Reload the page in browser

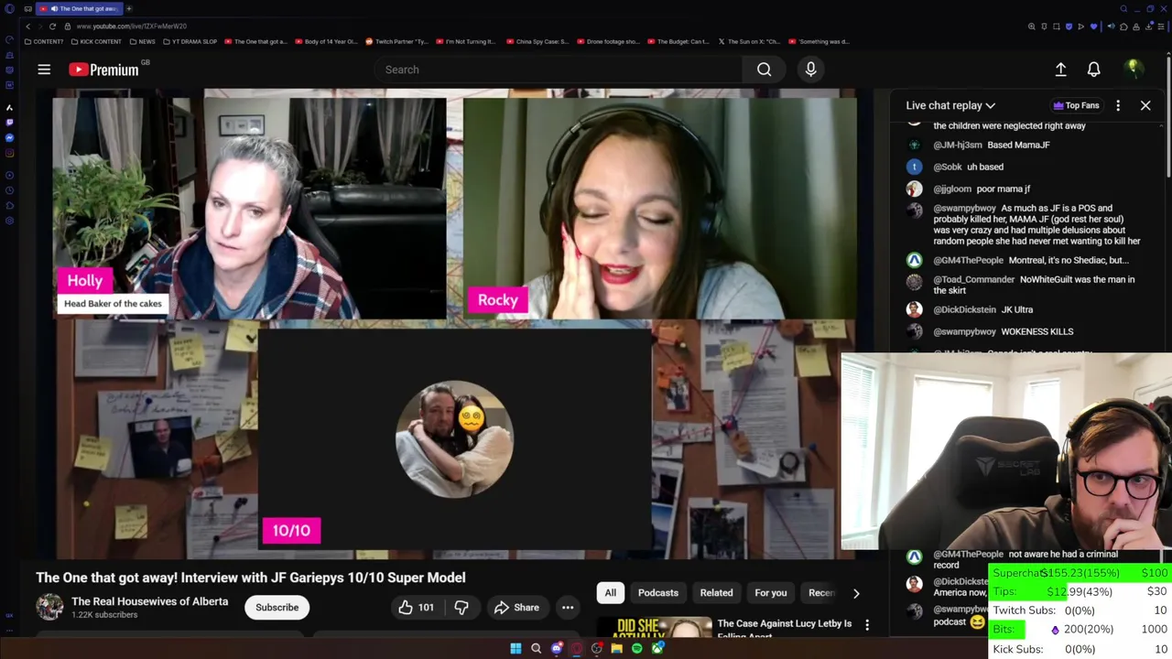[52, 27]
